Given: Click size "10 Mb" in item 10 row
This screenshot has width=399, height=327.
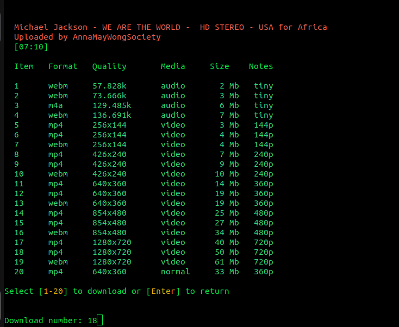Looking at the screenshot, I should (227, 174).
